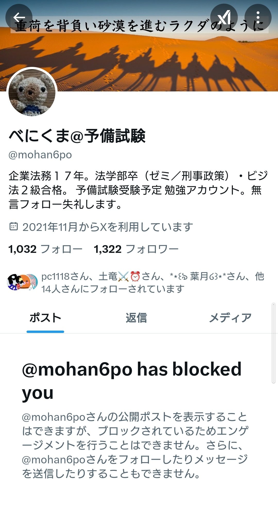Switch to the ポスト tab

45,318
